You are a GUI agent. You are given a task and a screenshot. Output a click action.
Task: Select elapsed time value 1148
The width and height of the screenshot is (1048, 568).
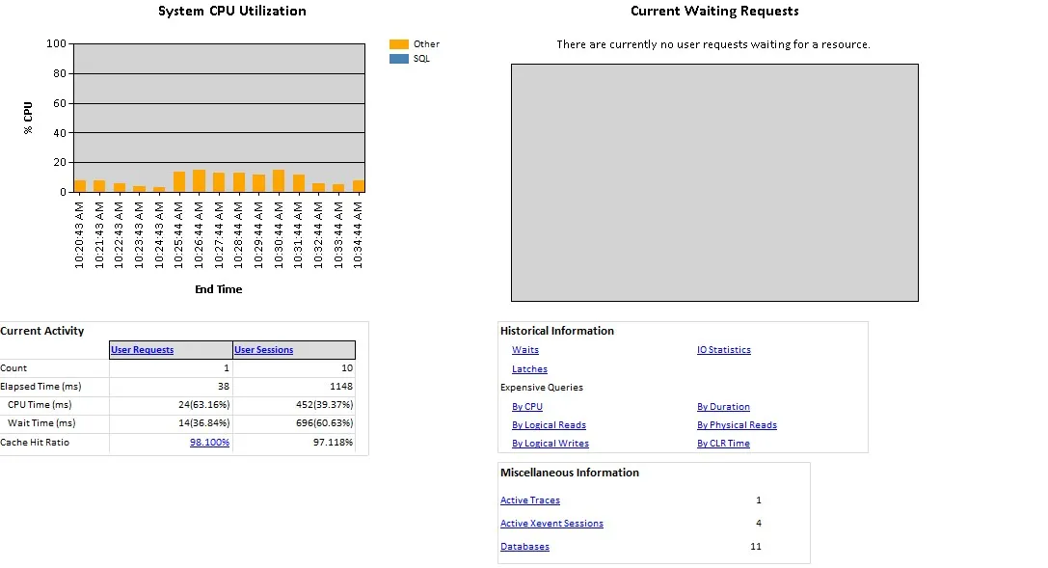tap(341, 387)
